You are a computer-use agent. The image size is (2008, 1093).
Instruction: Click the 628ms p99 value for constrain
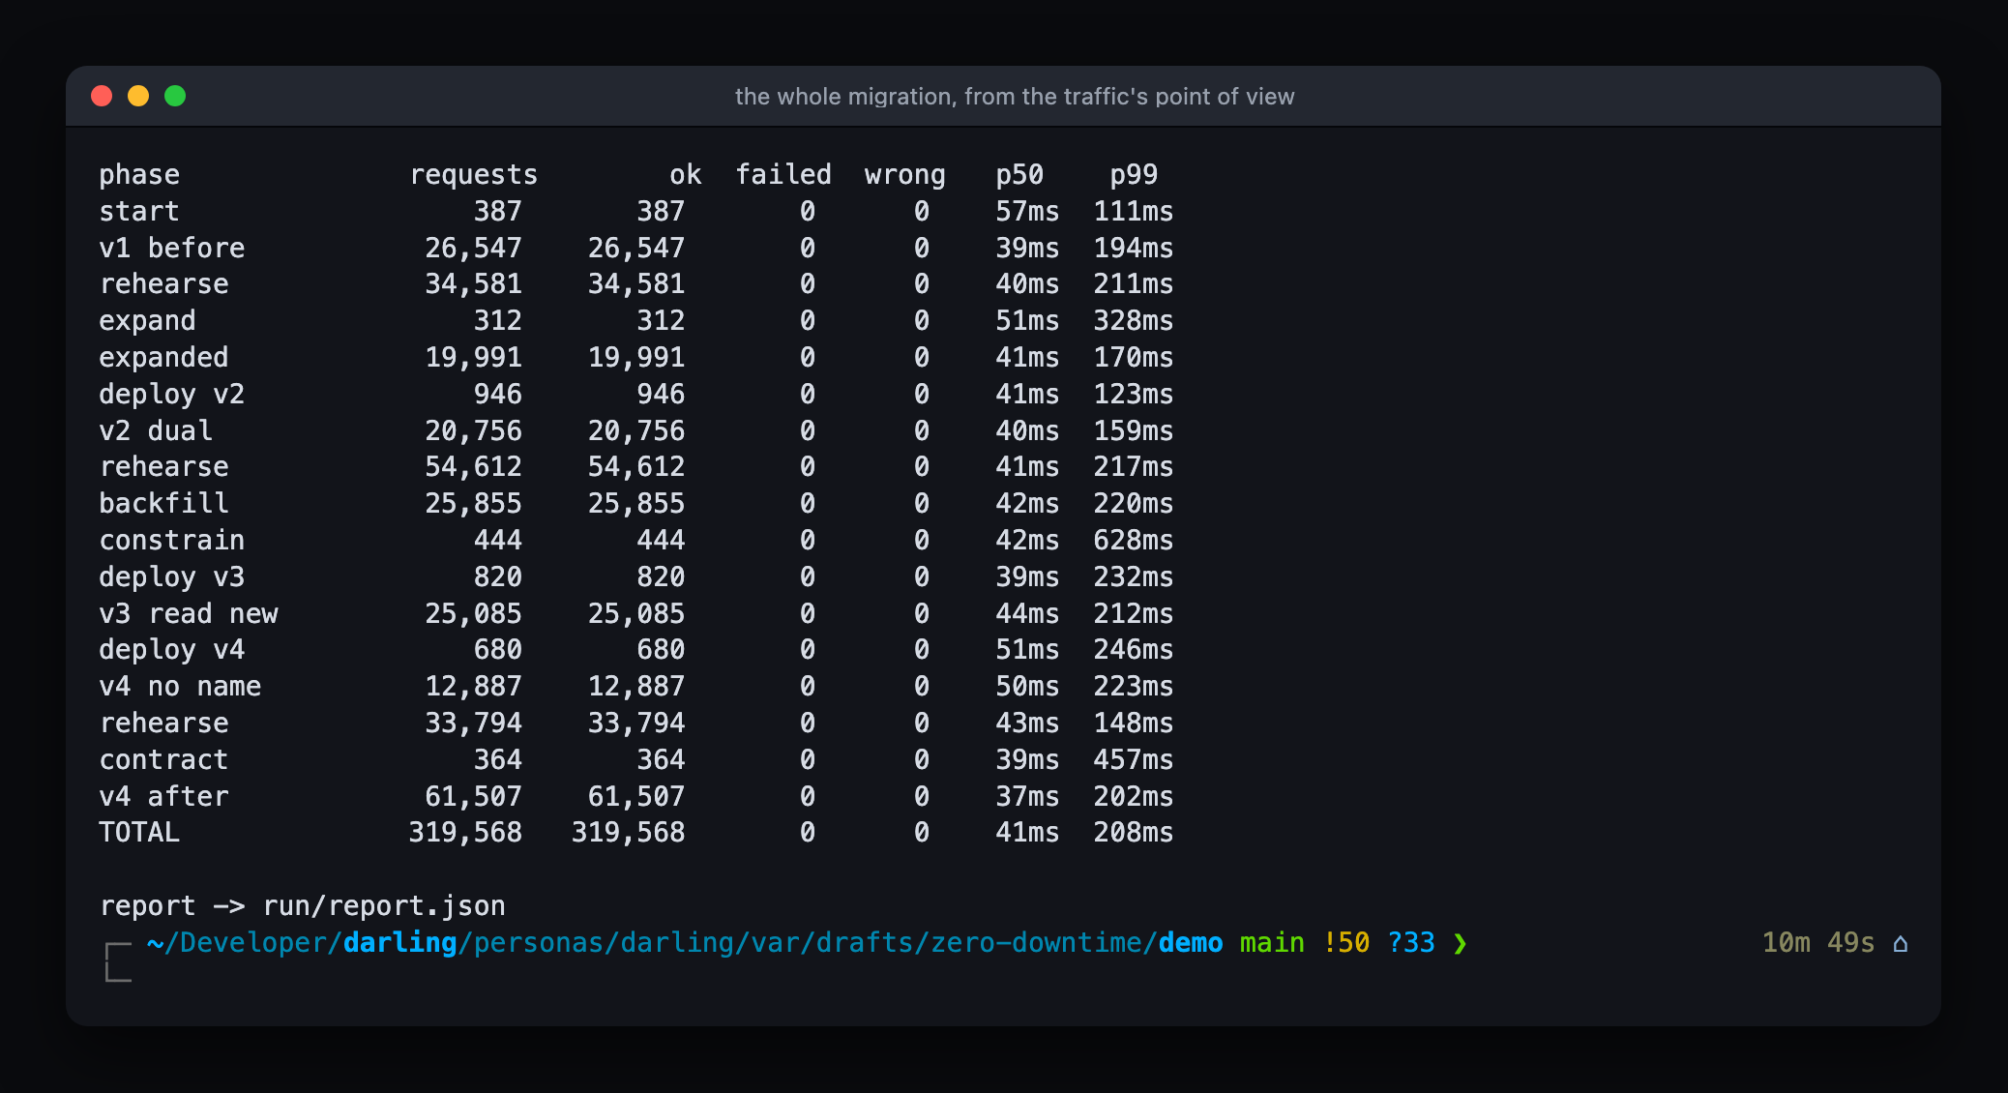(x=1134, y=541)
